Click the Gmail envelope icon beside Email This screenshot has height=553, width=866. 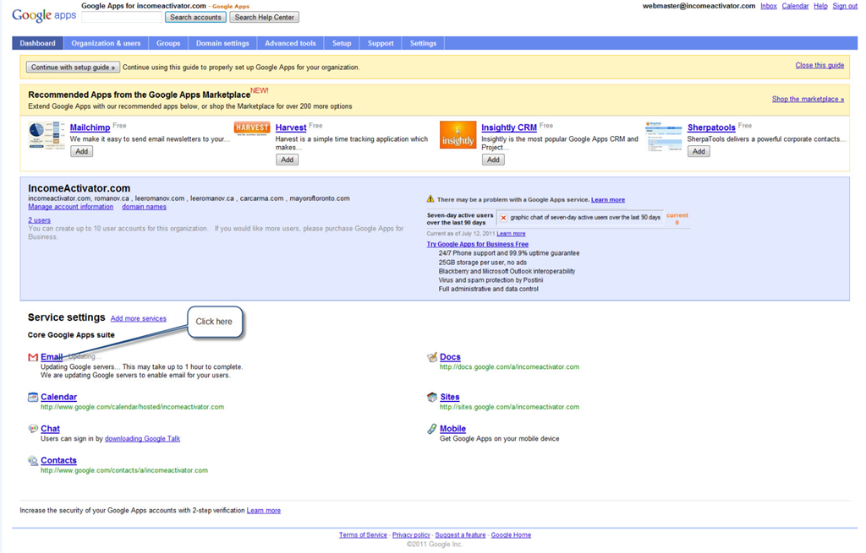click(x=33, y=357)
